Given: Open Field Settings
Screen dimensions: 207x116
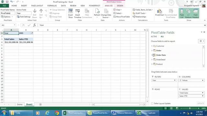Looking at the screenshot, I should [24, 17].
